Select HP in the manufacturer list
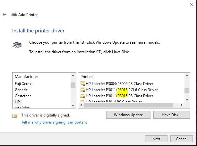 (17, 102)
